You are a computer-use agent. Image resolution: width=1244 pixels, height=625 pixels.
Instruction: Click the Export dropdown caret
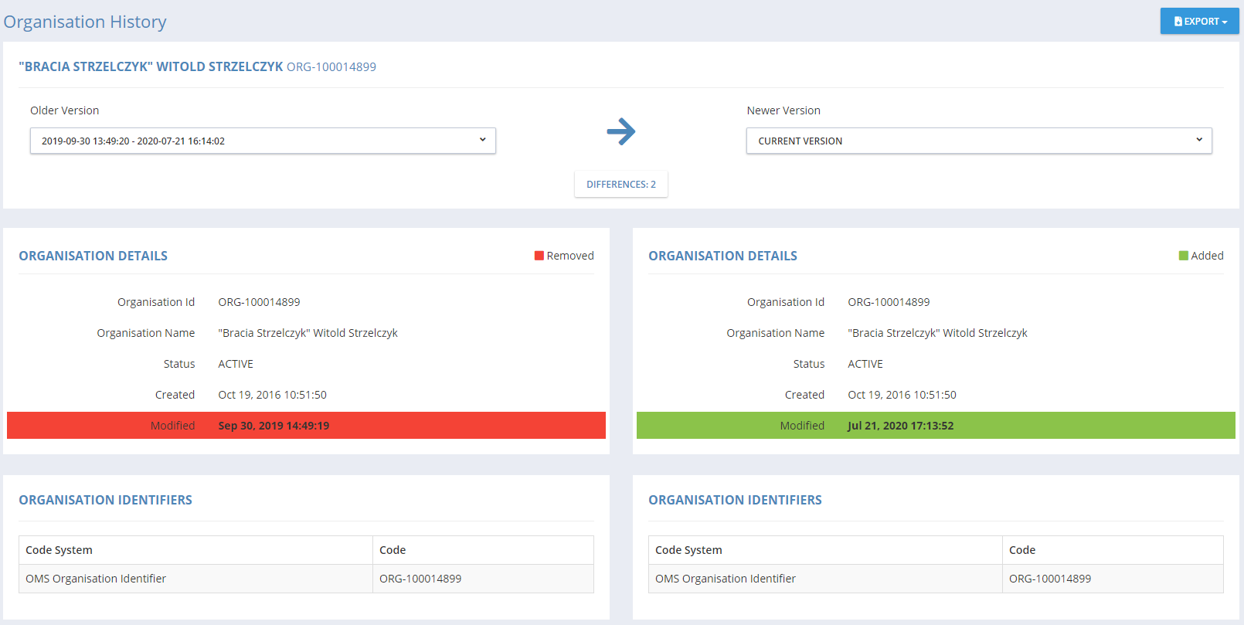click(x=1225, y=22)
